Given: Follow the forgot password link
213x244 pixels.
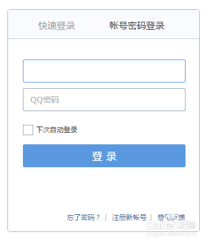Looking at the screenshot, I should 84,218.
